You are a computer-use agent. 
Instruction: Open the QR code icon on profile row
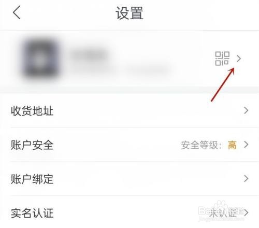point(222,59)
